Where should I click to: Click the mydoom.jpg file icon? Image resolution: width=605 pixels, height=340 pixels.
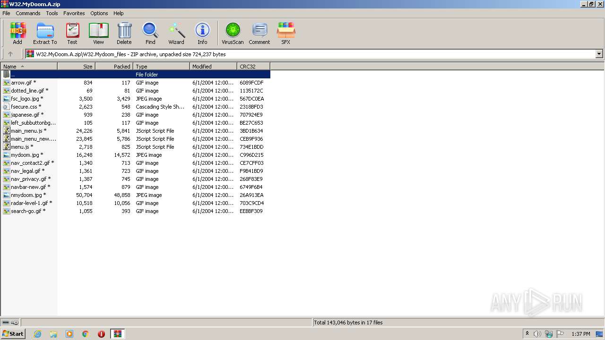click(x=7, y=155)
